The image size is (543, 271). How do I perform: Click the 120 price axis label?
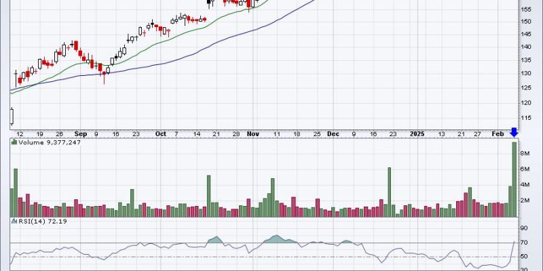point(525,103)
